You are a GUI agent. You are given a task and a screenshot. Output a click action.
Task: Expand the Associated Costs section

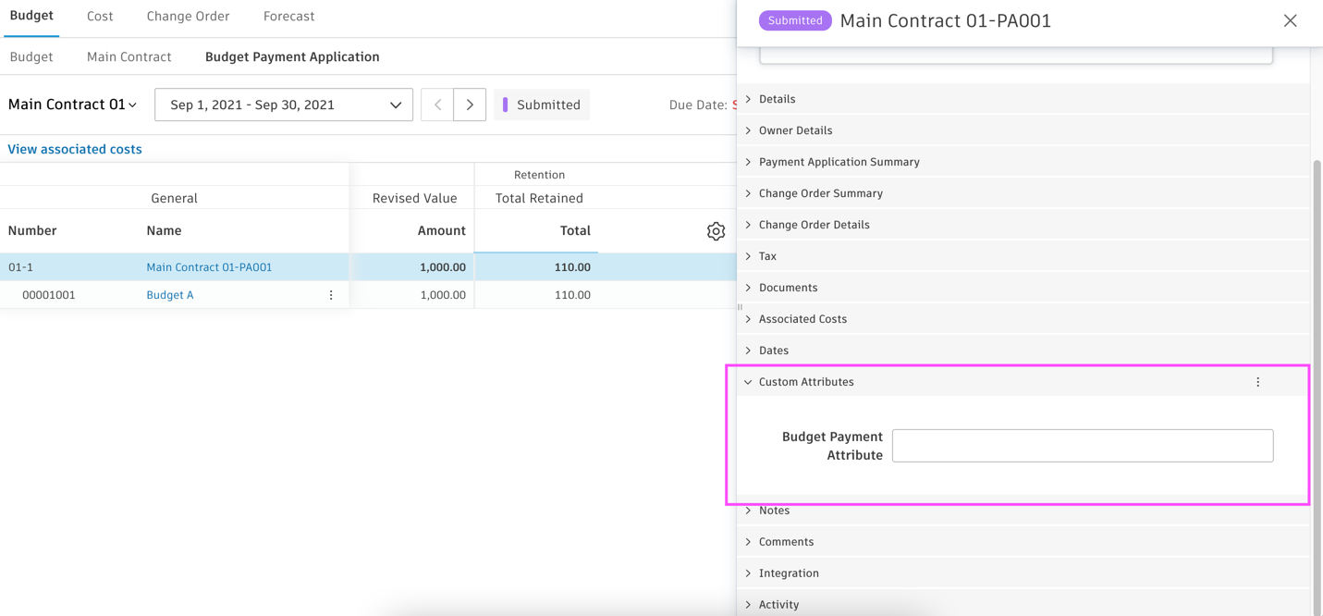[x=802, y=319]
